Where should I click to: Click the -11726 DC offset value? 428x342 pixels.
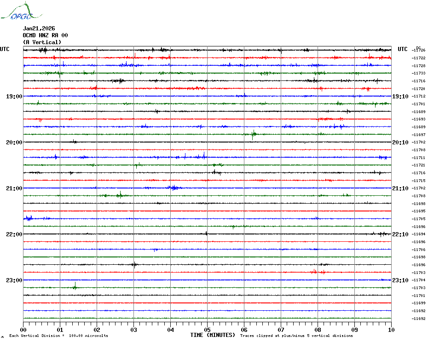(x=418, y=50)
